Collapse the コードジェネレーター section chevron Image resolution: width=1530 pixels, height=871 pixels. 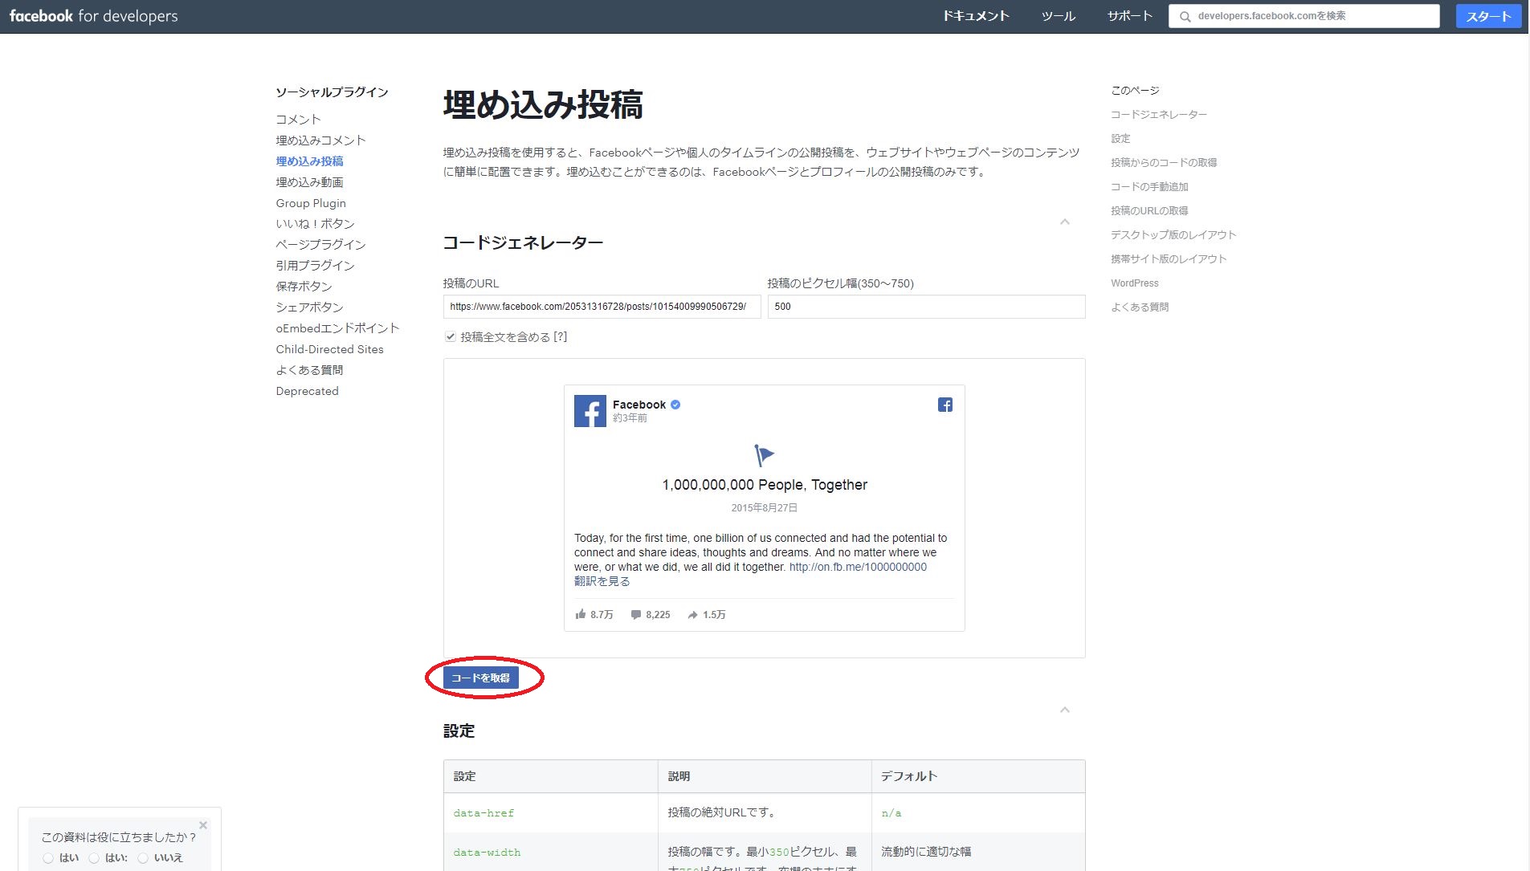tap(1065, 222)
